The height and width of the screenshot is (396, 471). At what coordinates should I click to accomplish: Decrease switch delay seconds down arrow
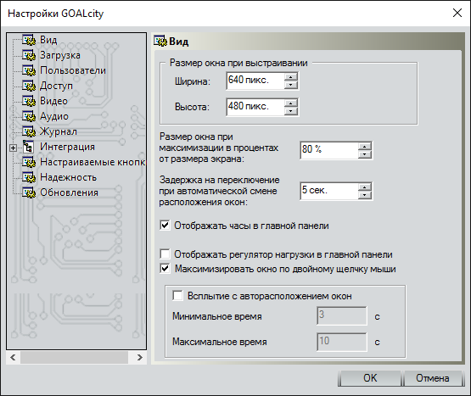click(365, 195)
